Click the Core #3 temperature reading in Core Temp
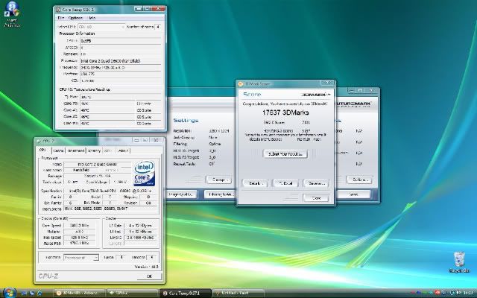 [x=107, y=124]
